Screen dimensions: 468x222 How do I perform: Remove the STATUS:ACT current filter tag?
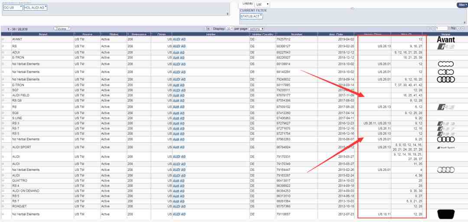[x=261, y=15]
